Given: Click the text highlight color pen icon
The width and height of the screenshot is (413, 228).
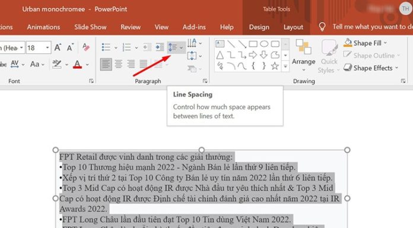Looking at the screenshot, I should [56, 64].
